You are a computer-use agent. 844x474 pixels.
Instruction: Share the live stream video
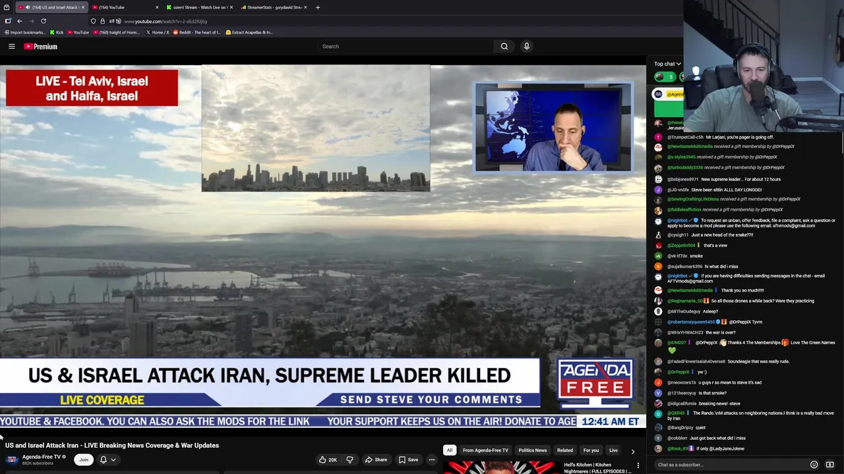click(376, 460)
